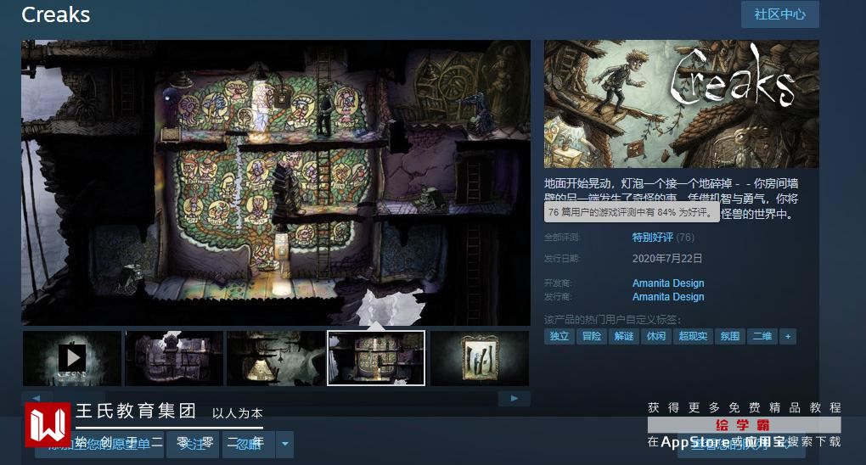Viewport: 866px width, 465px height.
Task: Click the large game screenshot preview
Action: click(x=276, y=182)
